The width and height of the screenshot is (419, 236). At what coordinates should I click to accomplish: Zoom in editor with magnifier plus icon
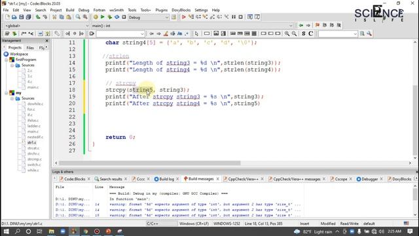click(x=287, y=33)
